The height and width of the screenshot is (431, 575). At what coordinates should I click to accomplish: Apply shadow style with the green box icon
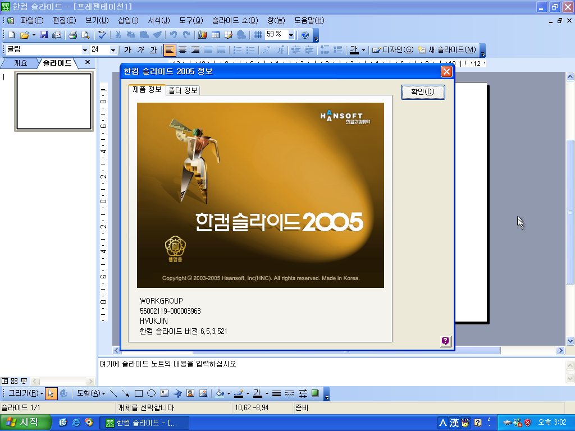pyautogui.click(x=315, y=393)
